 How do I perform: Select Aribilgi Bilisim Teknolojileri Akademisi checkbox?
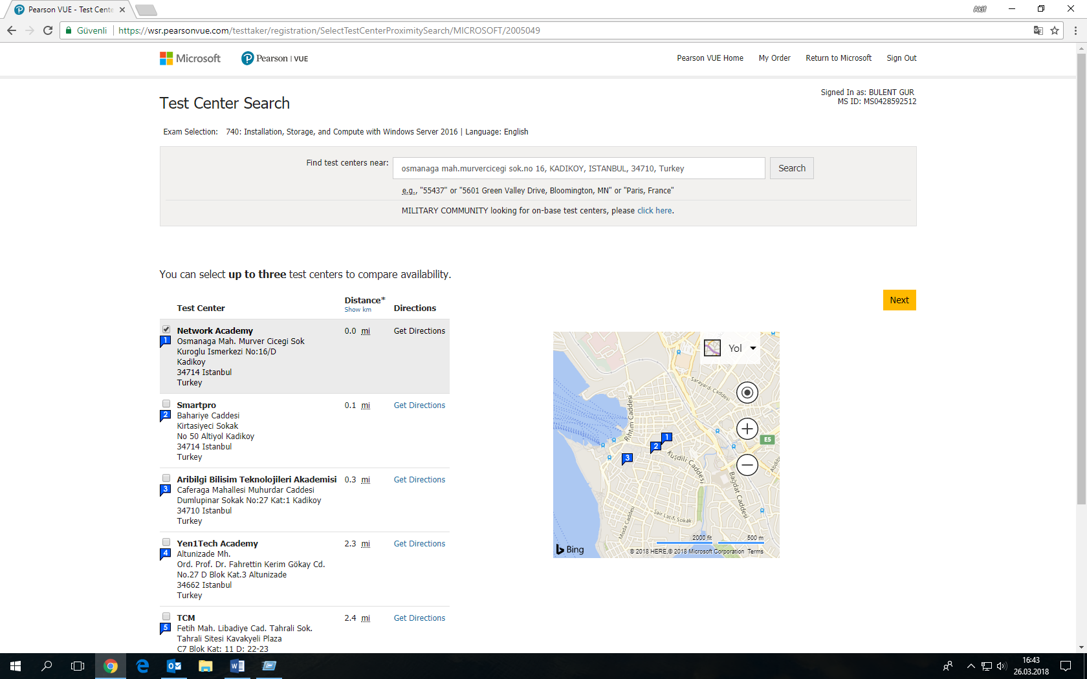pyautogui.click(x=166, y=479)
